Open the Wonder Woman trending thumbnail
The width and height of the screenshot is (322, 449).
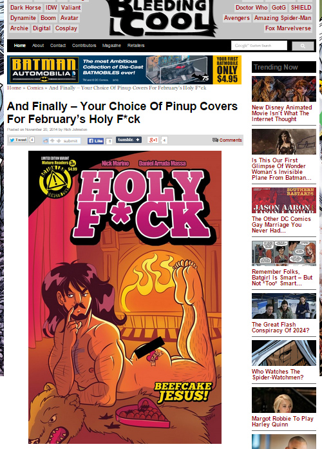pos(284,142)
